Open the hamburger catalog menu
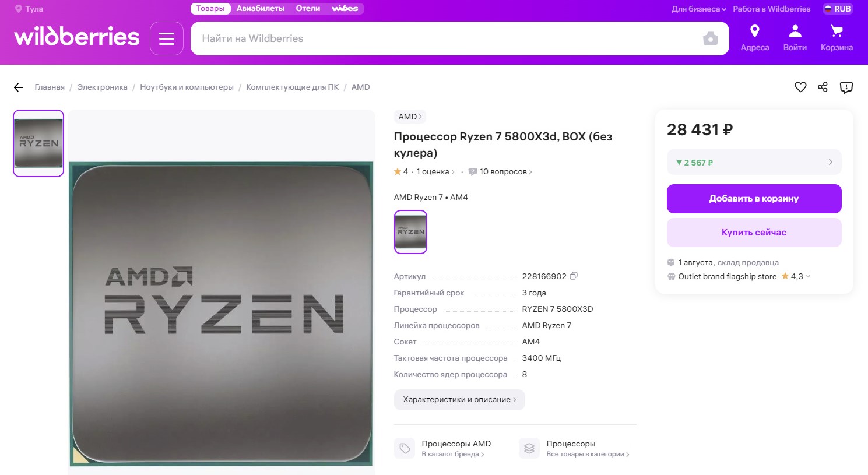Screen dimensions: 868x475 (167, 38)
